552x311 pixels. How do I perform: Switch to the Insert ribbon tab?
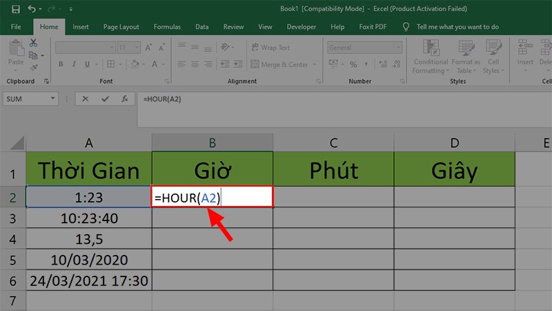[x=81, y=27]
